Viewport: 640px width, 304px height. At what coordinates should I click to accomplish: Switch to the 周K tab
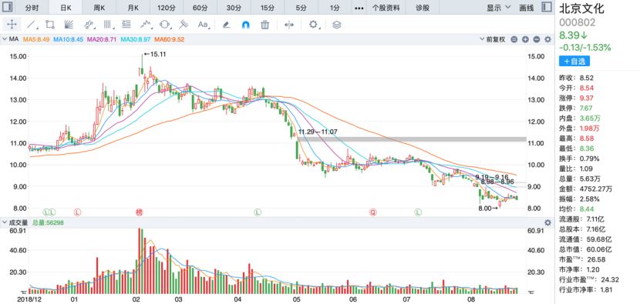[99, 8]
